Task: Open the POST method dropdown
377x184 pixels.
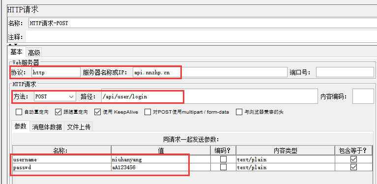Action: pos(55,97)
